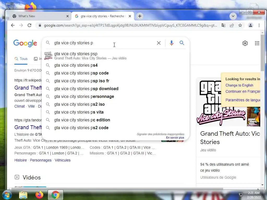Start voice search with the microphone icon
The image size is (267, 200).
click(x=172, y=43)
